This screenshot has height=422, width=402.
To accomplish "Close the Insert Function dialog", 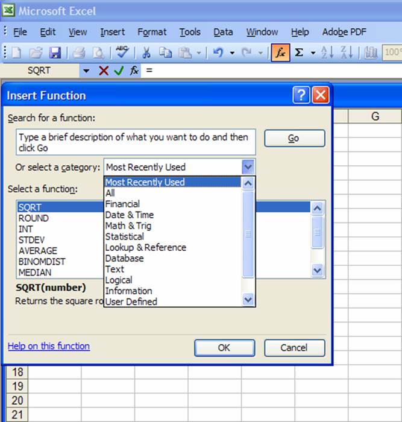I will pyautogui.click(x=321, y=95).
